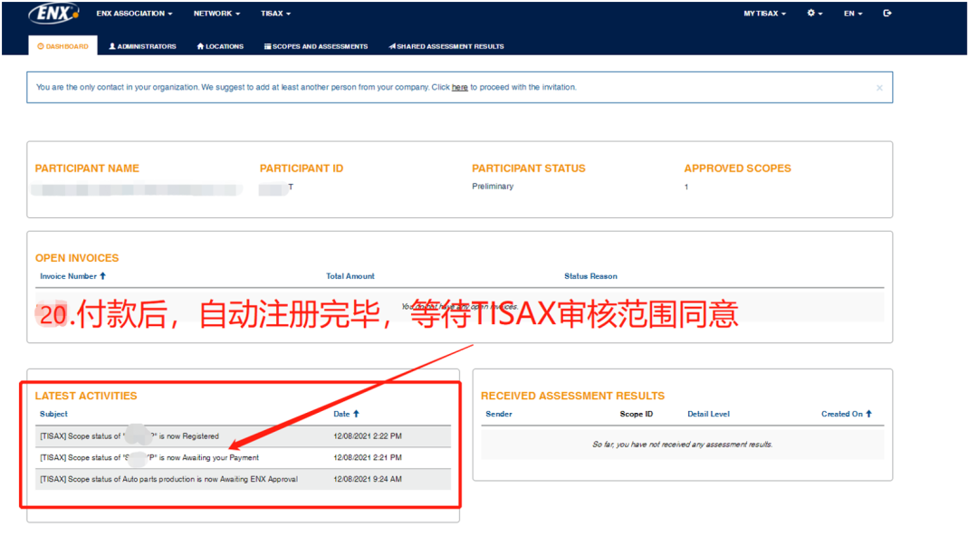Open the 'Awaiting your Payment' activity row
This screenshot has width=978, height=536.
click(x=244, y=457)
